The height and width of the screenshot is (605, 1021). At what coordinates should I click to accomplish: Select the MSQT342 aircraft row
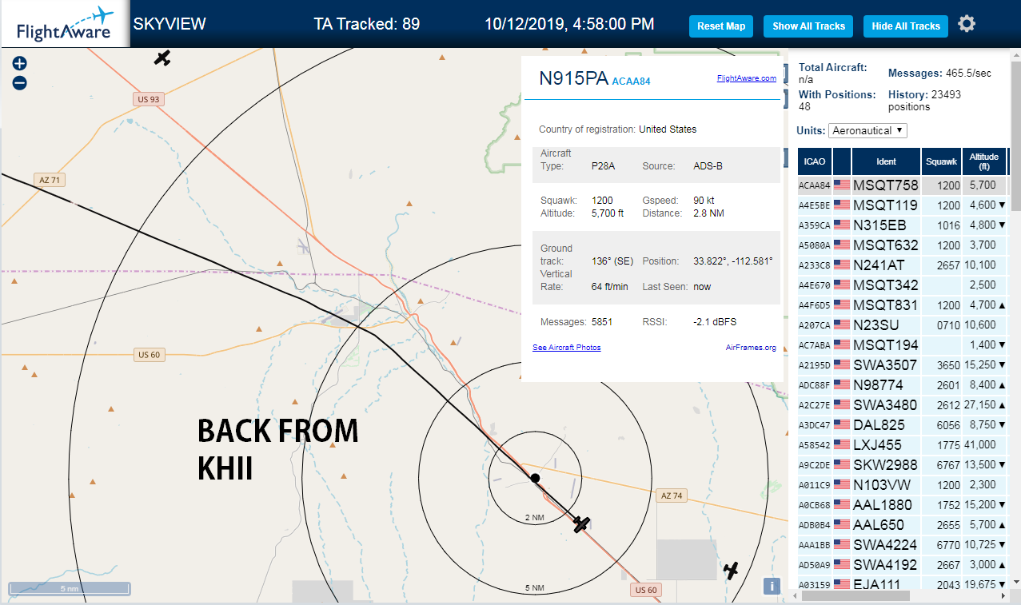903,285
